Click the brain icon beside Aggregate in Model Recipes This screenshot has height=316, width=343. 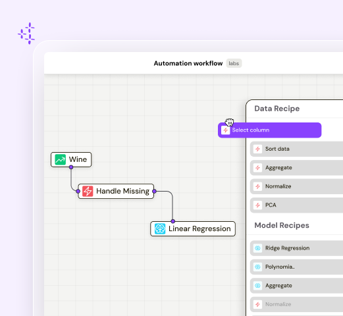pos(257,286)
